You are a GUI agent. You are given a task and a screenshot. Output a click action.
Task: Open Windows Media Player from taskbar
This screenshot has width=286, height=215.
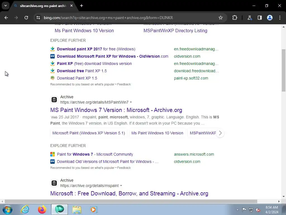(94, 209)
